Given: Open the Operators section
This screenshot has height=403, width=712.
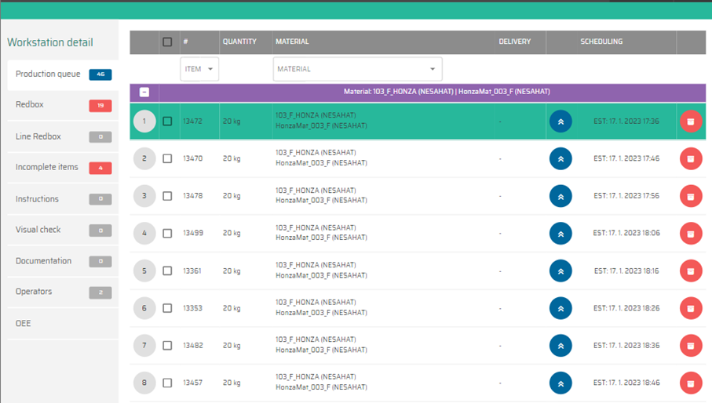Looking at the screenshot, I should click(x=34, y=292).
